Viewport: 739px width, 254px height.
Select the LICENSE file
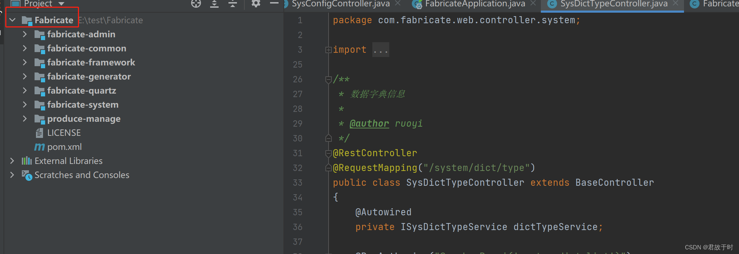tap(64, 133)
